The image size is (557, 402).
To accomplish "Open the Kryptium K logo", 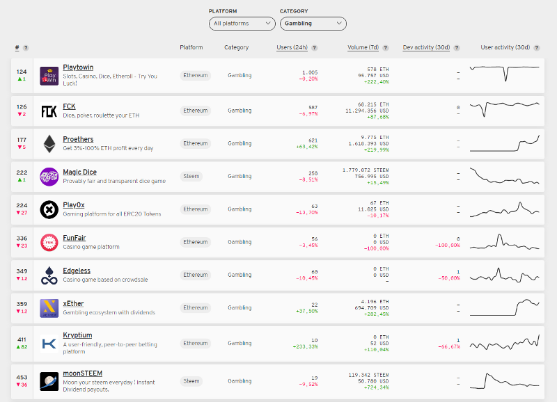I will tap(49, 344).
